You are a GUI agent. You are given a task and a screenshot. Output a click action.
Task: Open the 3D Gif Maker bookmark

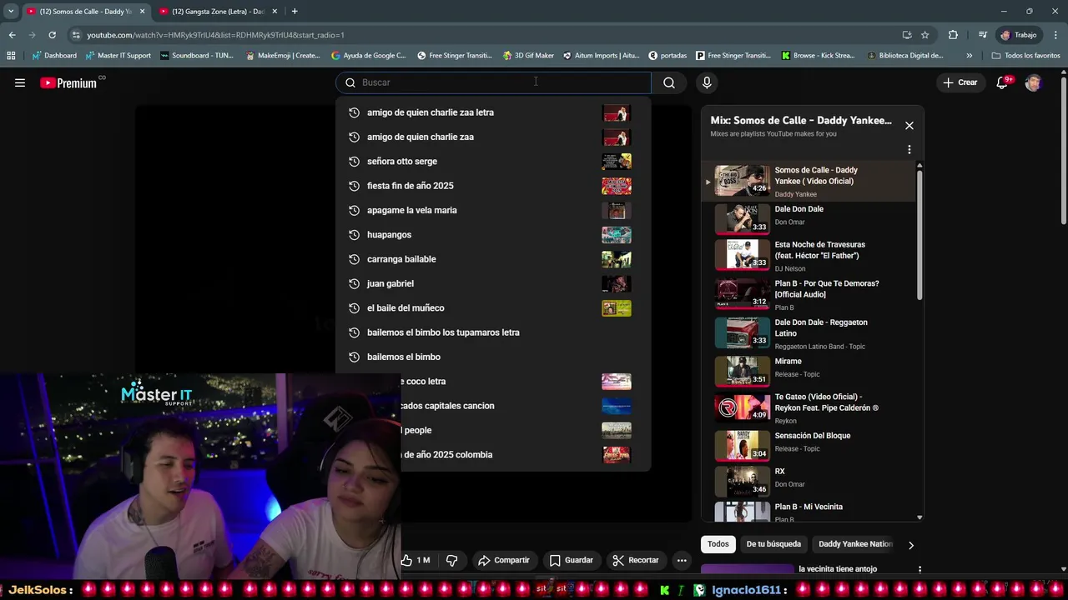528,56
